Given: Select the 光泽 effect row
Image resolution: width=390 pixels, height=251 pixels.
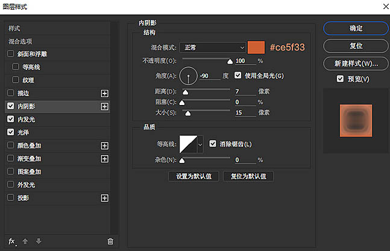Looking at the screenshot, I should (x=57, y=132).
